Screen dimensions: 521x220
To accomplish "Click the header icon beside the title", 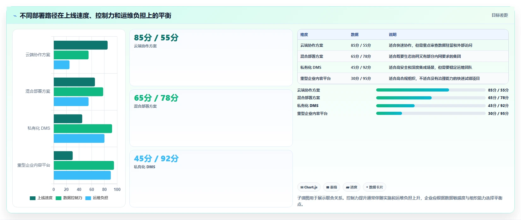I will pyautogui.click(x=15, y=16).
